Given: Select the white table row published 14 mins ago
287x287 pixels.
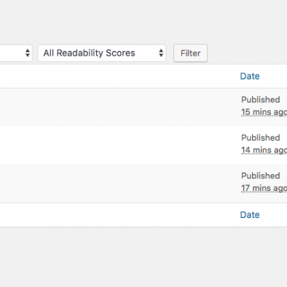Looking at the screenshot, I should click(143, 146).
